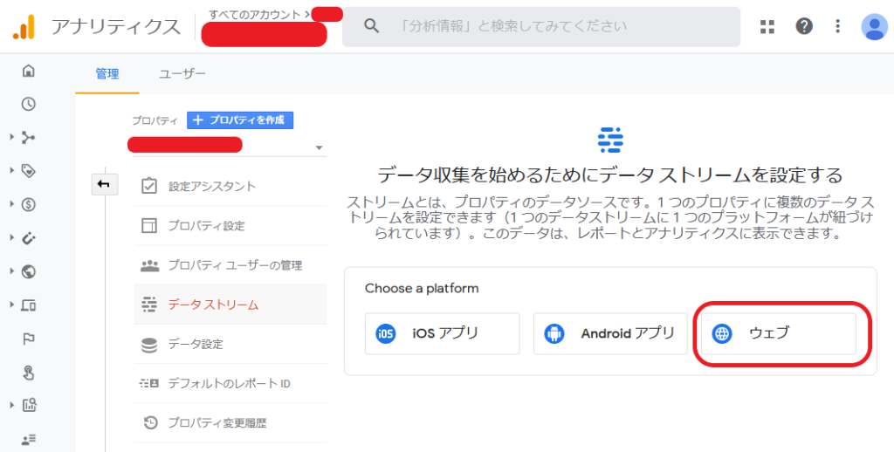The height and width of the screenshot is (452, 894).
Task: Click the データ設定 database icon
Action: click(148, 345)
